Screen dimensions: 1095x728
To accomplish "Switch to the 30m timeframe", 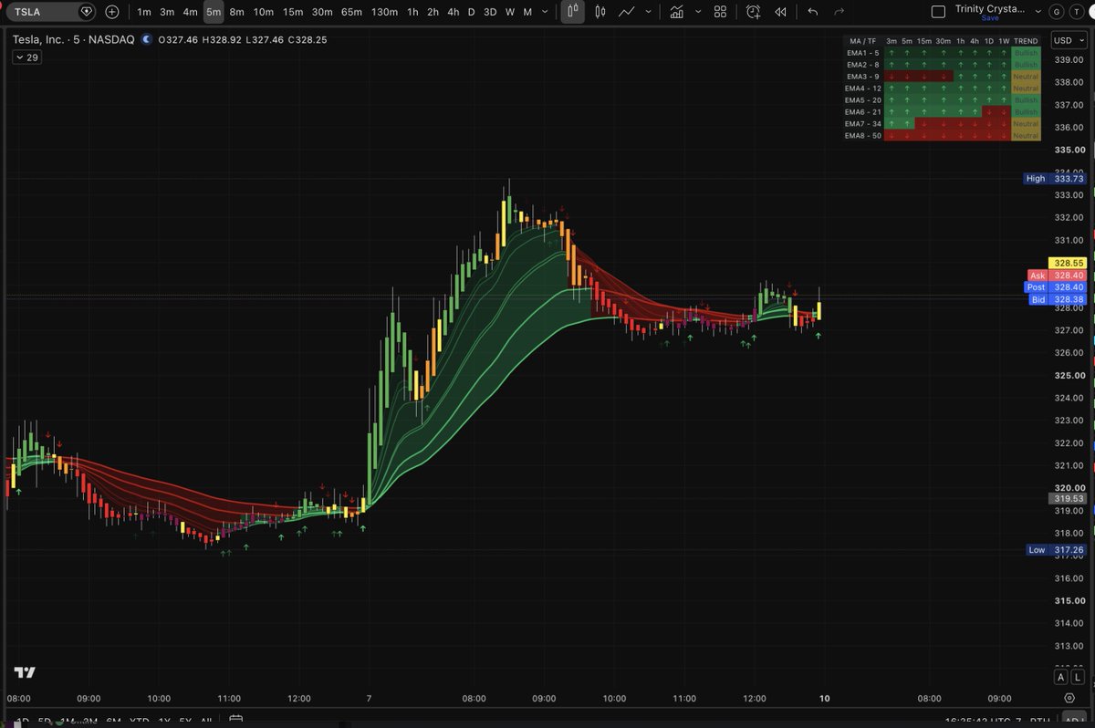I will click(x=322, y=12).
